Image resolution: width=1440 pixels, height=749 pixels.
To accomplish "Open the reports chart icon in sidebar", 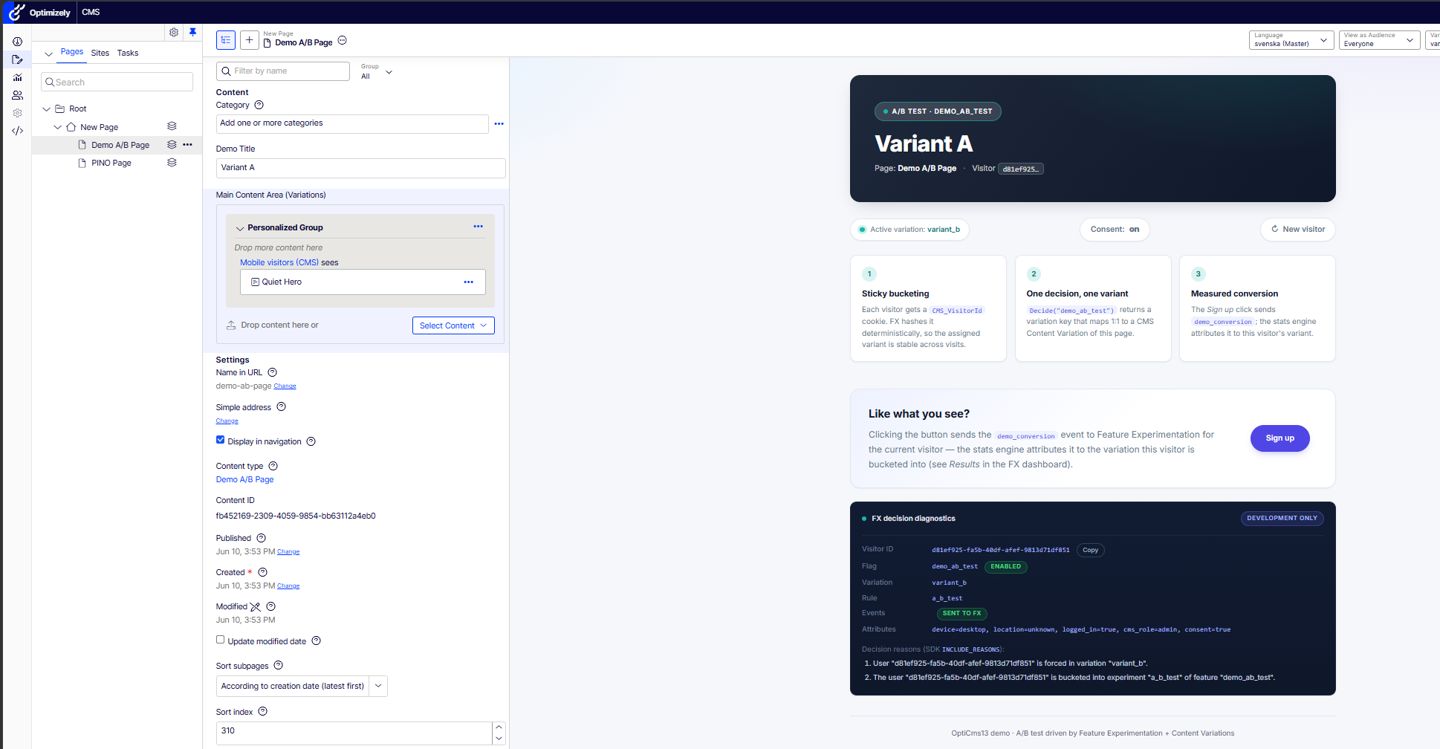I will [x=17, y=77].
